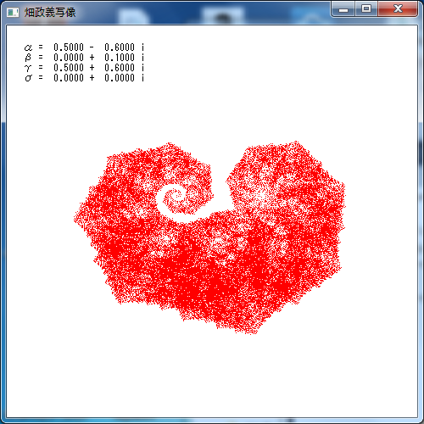
Task: Minimize the 畑政義写像 window
Action: (x=343, y=9)
